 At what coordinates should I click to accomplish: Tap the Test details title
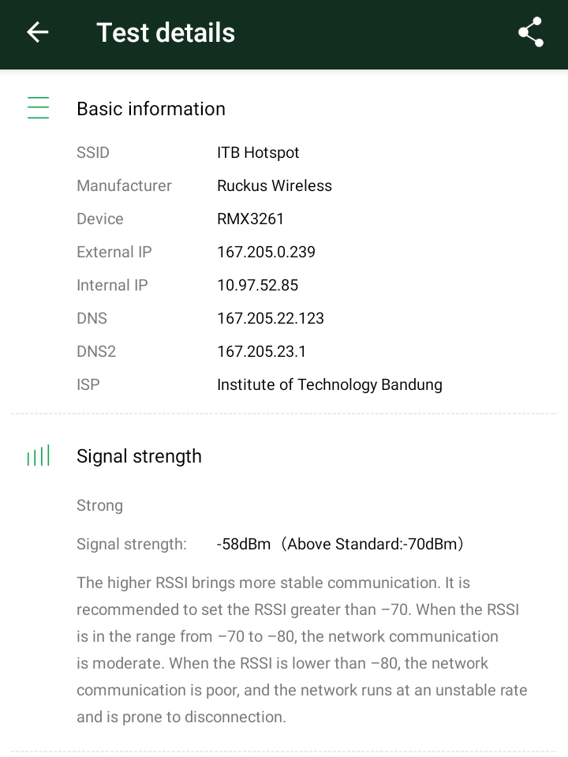pyautogui.click(x=166, y=32)
